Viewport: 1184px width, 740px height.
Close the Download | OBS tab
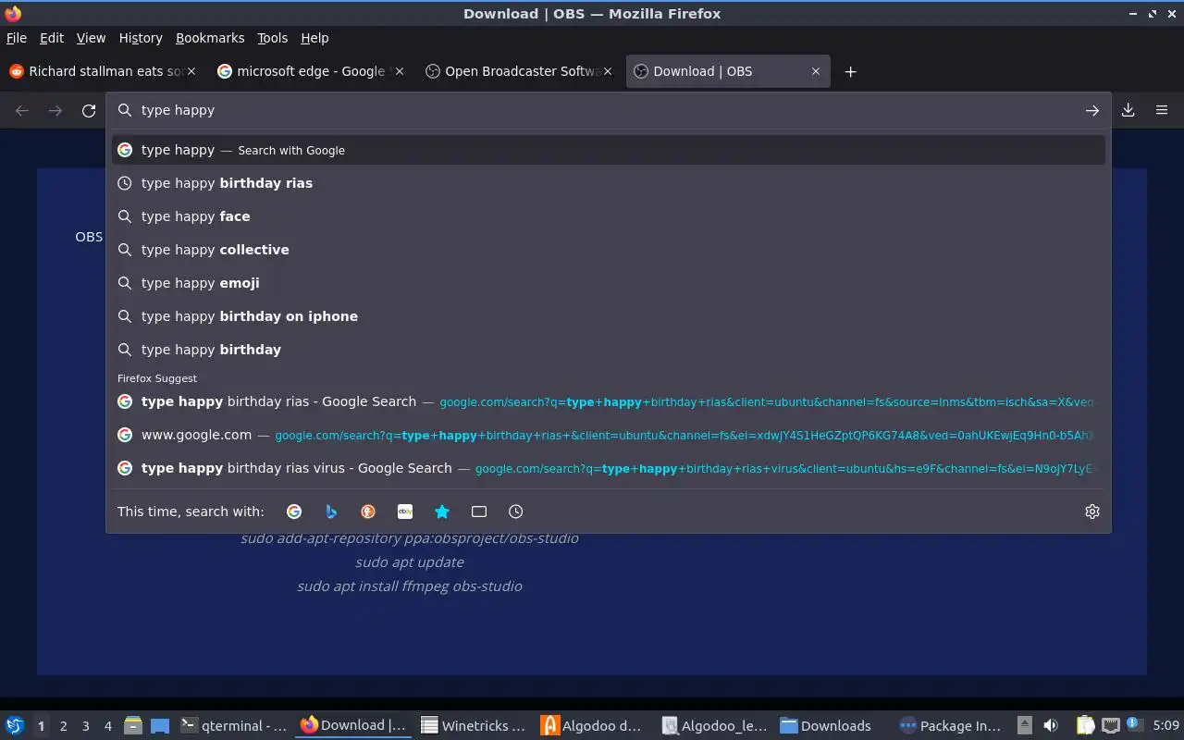tap(816, 71)
